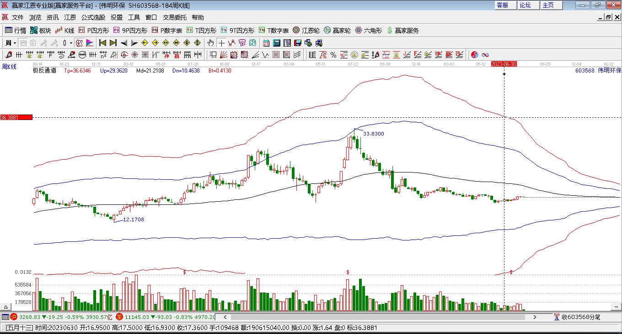622x334 pixels.
Task: Click 收603568分笔 in the status bar
Action: click(581, 317)
